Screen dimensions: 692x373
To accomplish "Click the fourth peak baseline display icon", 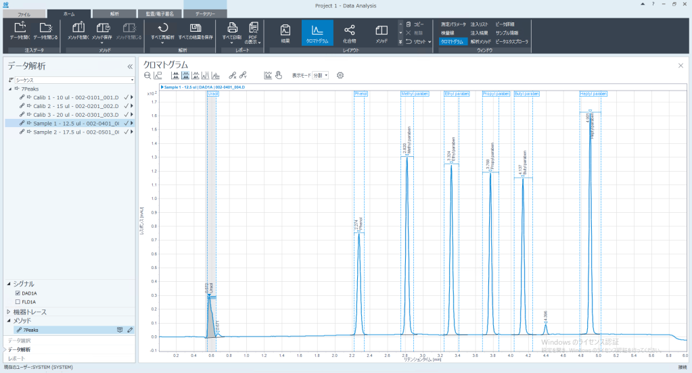I will pyautogui.click(x=206, y=76).
